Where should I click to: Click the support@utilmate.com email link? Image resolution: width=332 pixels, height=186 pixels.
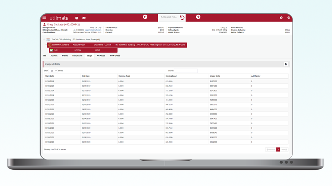pyautogui.click(x=93, y=30)
